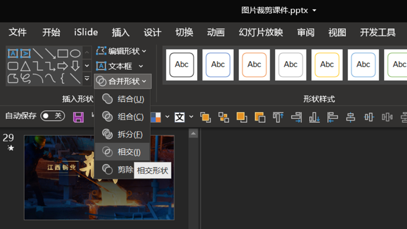407x229 pixels.
Task: Select the ellipse shape
Action: [x=75, y=53]
